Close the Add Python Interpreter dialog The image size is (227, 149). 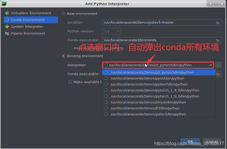222,4
